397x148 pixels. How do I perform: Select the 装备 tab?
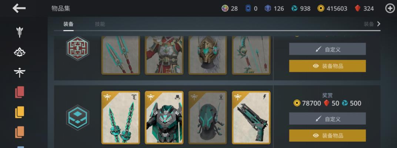[69, 24]
